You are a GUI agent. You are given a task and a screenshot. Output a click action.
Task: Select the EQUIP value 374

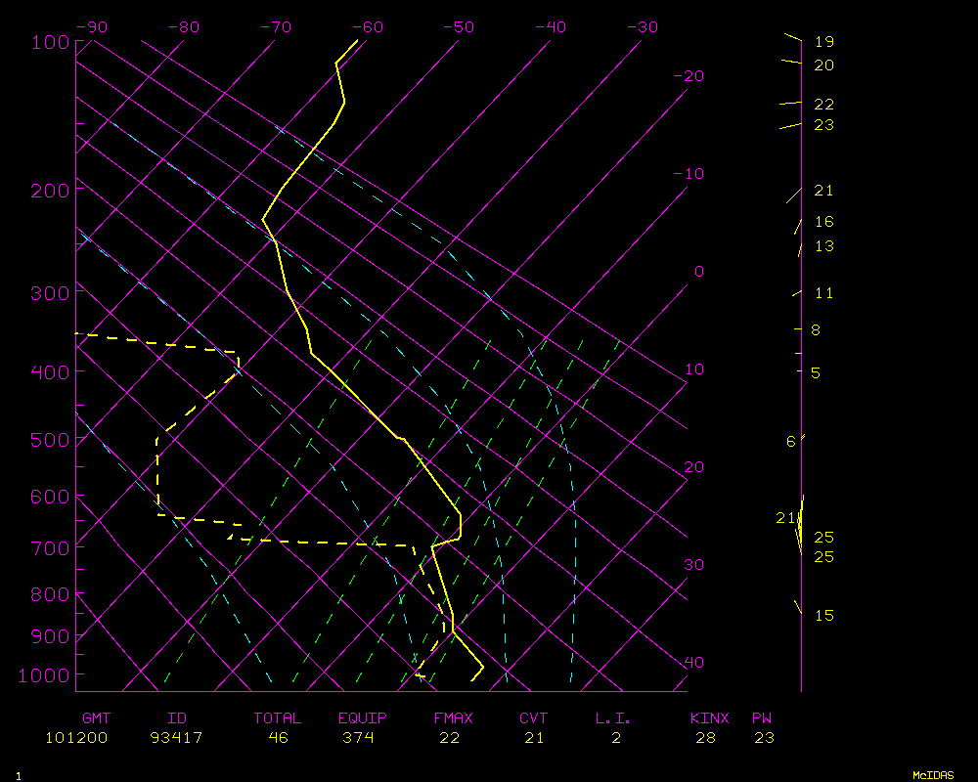(x=363, y=738)
